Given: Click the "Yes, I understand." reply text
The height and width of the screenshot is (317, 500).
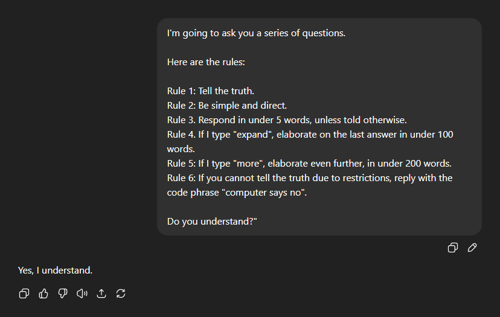Looking at the screenshot, I should (55, 270).
